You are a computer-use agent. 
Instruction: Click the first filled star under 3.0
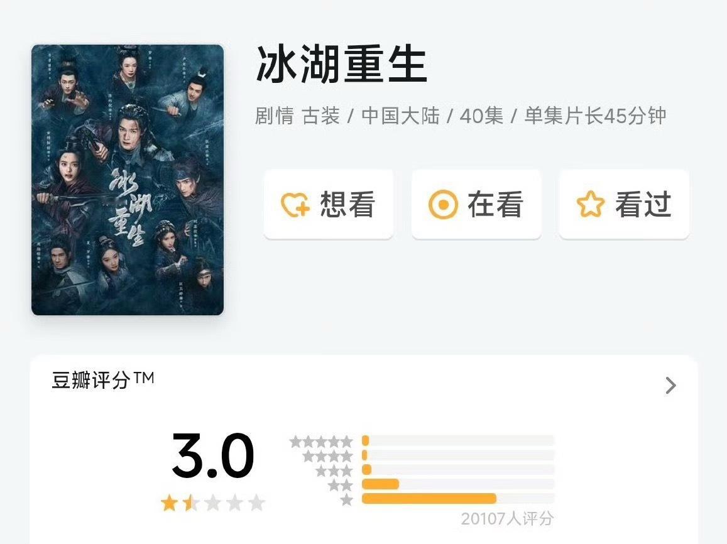click(x=169, y=503)
